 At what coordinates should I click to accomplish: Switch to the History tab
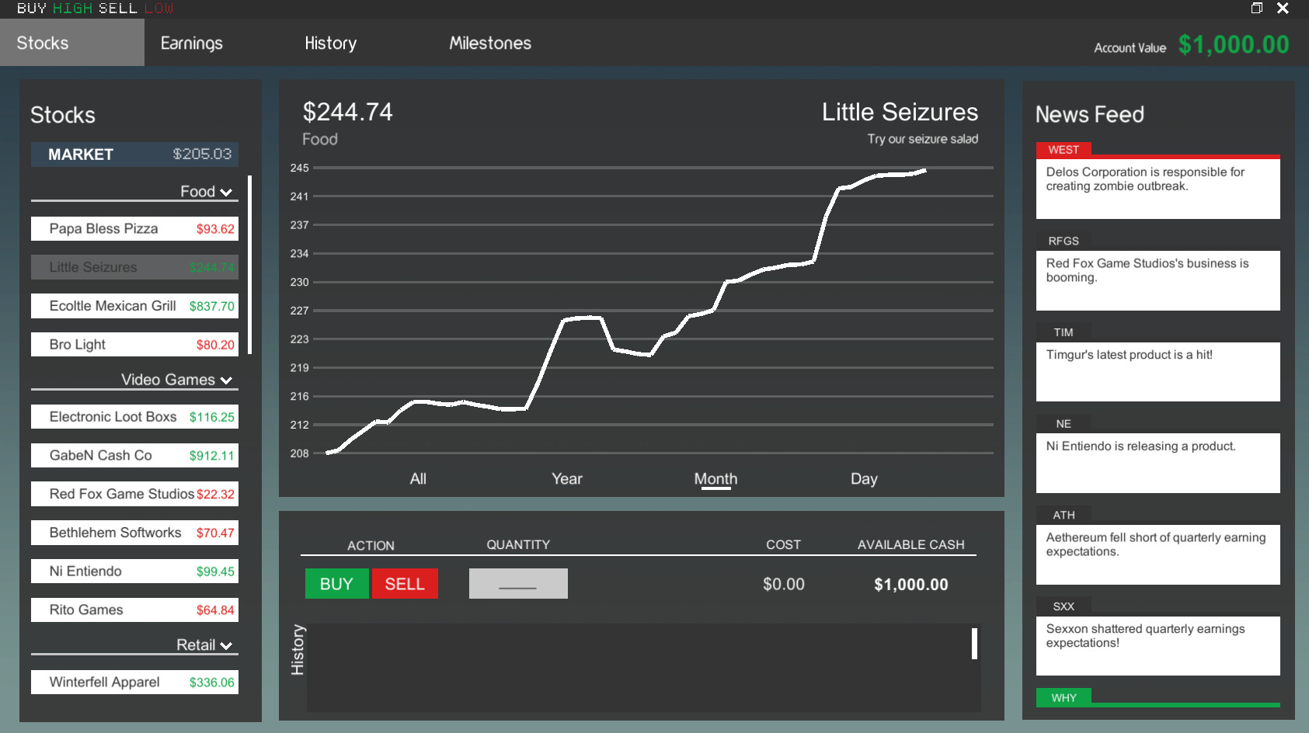[x=330, y=43]
